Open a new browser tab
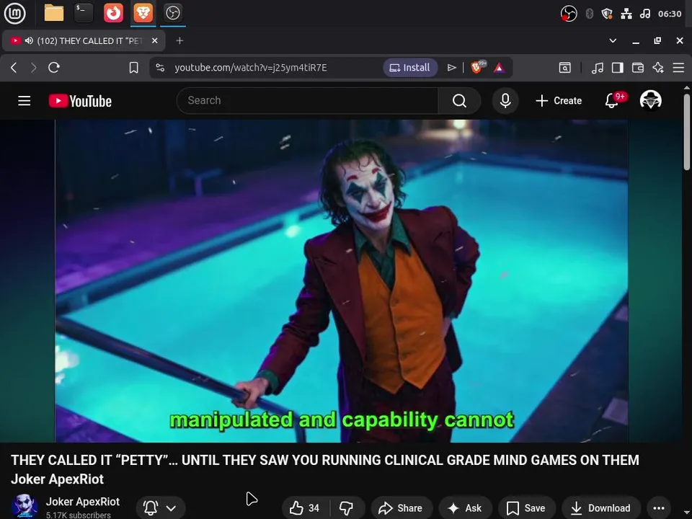This screenshot has height=519, width=692. pyautogui.click(x=179, y=40)
